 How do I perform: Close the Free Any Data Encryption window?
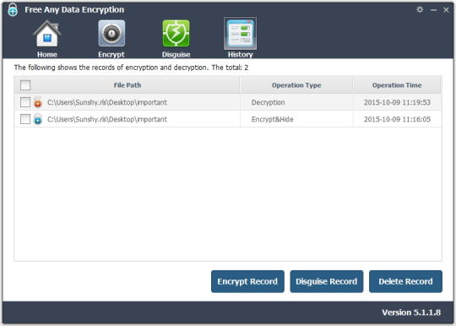446,10
